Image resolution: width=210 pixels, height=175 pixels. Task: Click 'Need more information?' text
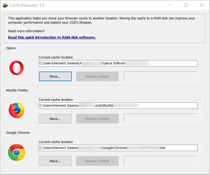tap(26, 31)
